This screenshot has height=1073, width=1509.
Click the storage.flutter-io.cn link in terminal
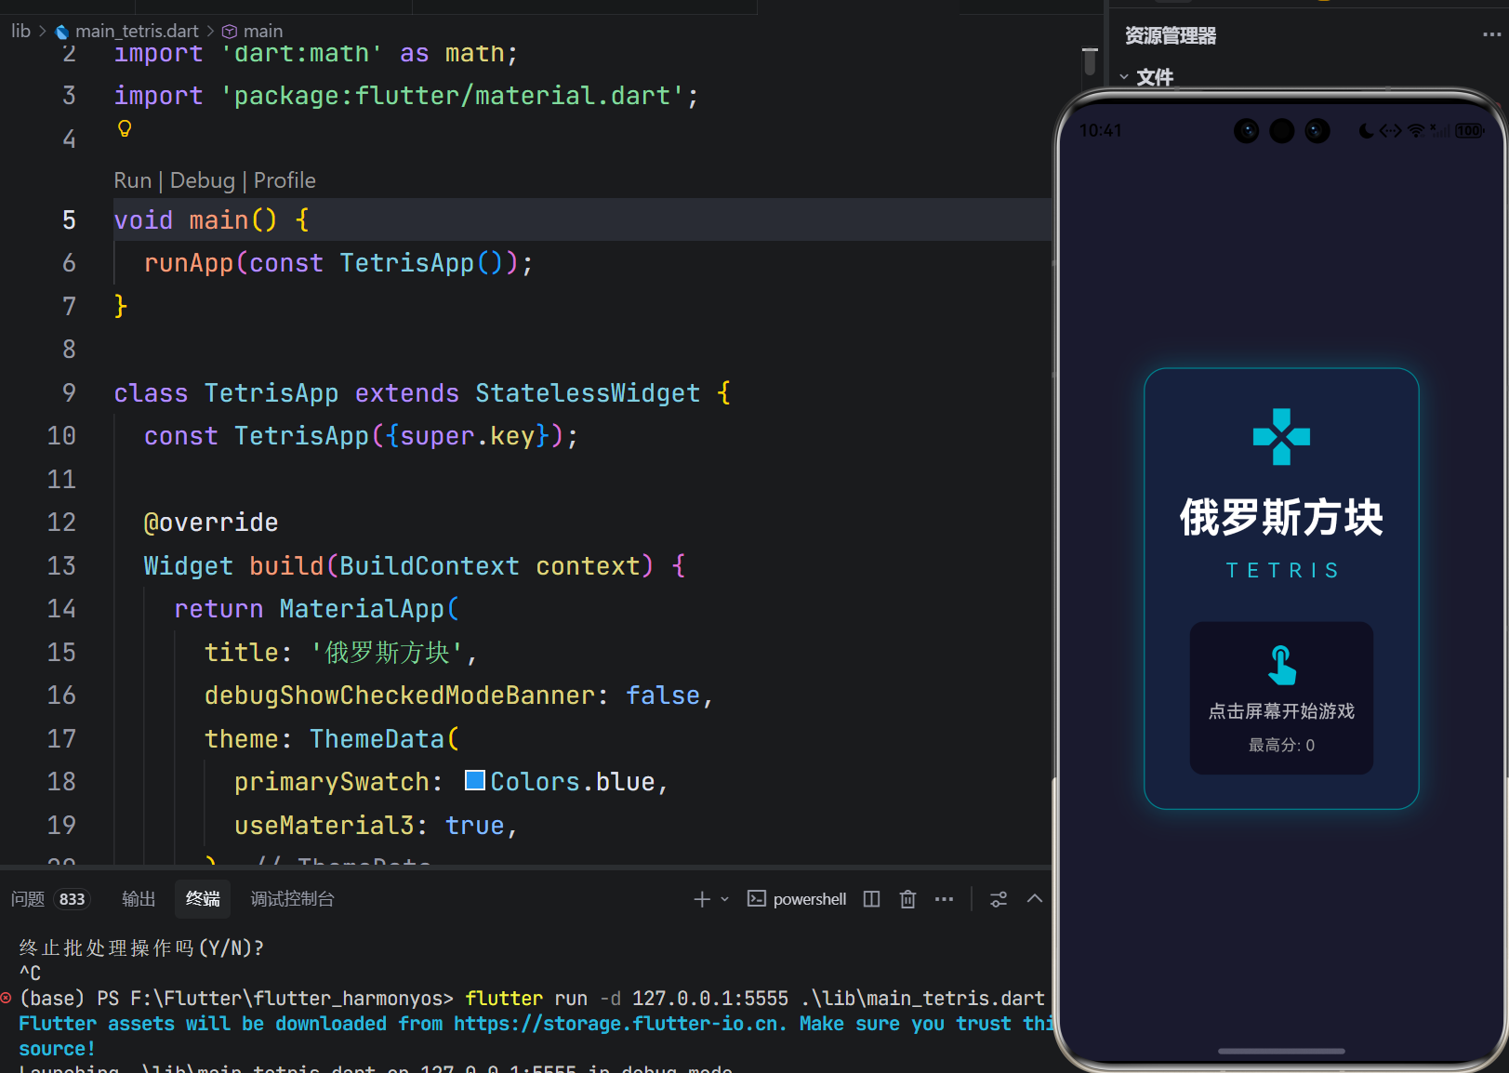(x=619, y=1024)
